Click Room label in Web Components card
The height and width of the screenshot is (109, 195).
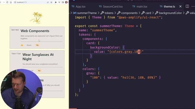point(29,45)
